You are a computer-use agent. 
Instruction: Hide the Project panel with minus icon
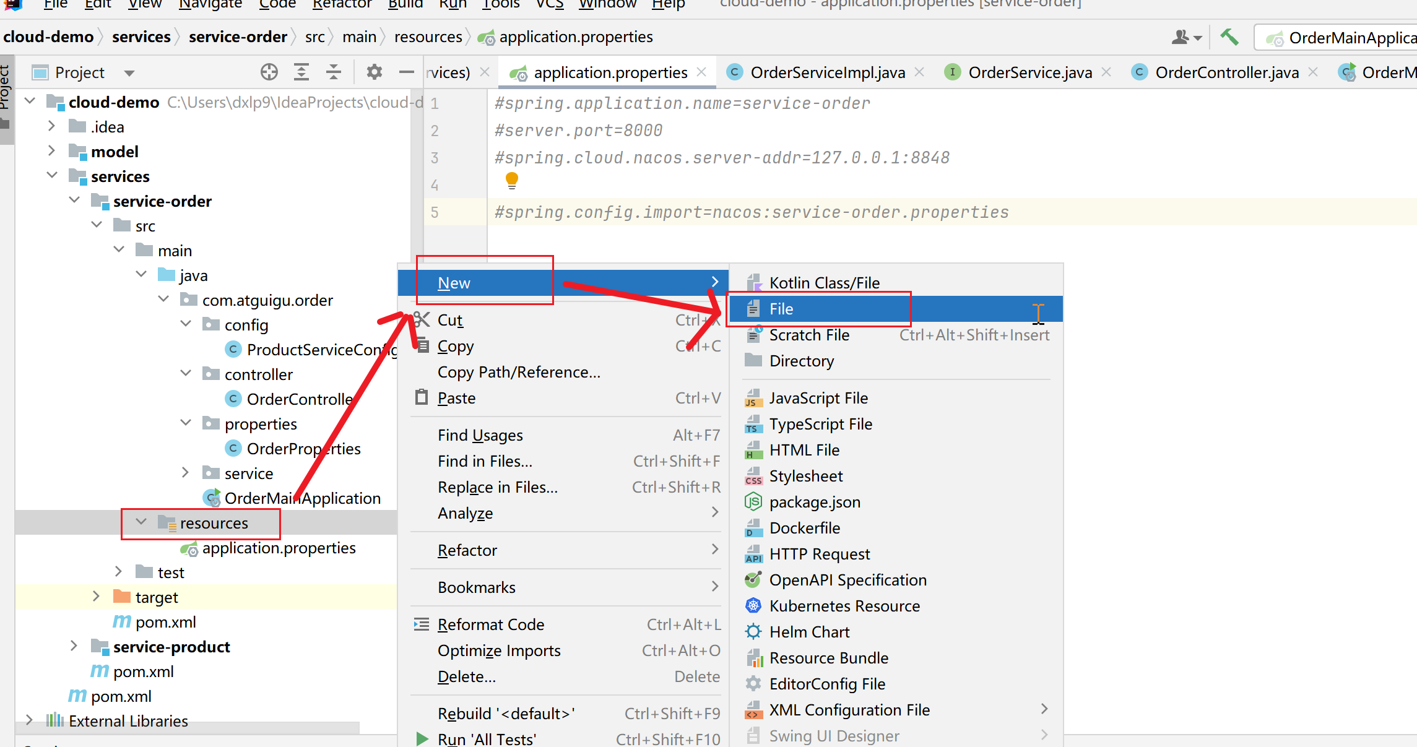click(407, 72)
